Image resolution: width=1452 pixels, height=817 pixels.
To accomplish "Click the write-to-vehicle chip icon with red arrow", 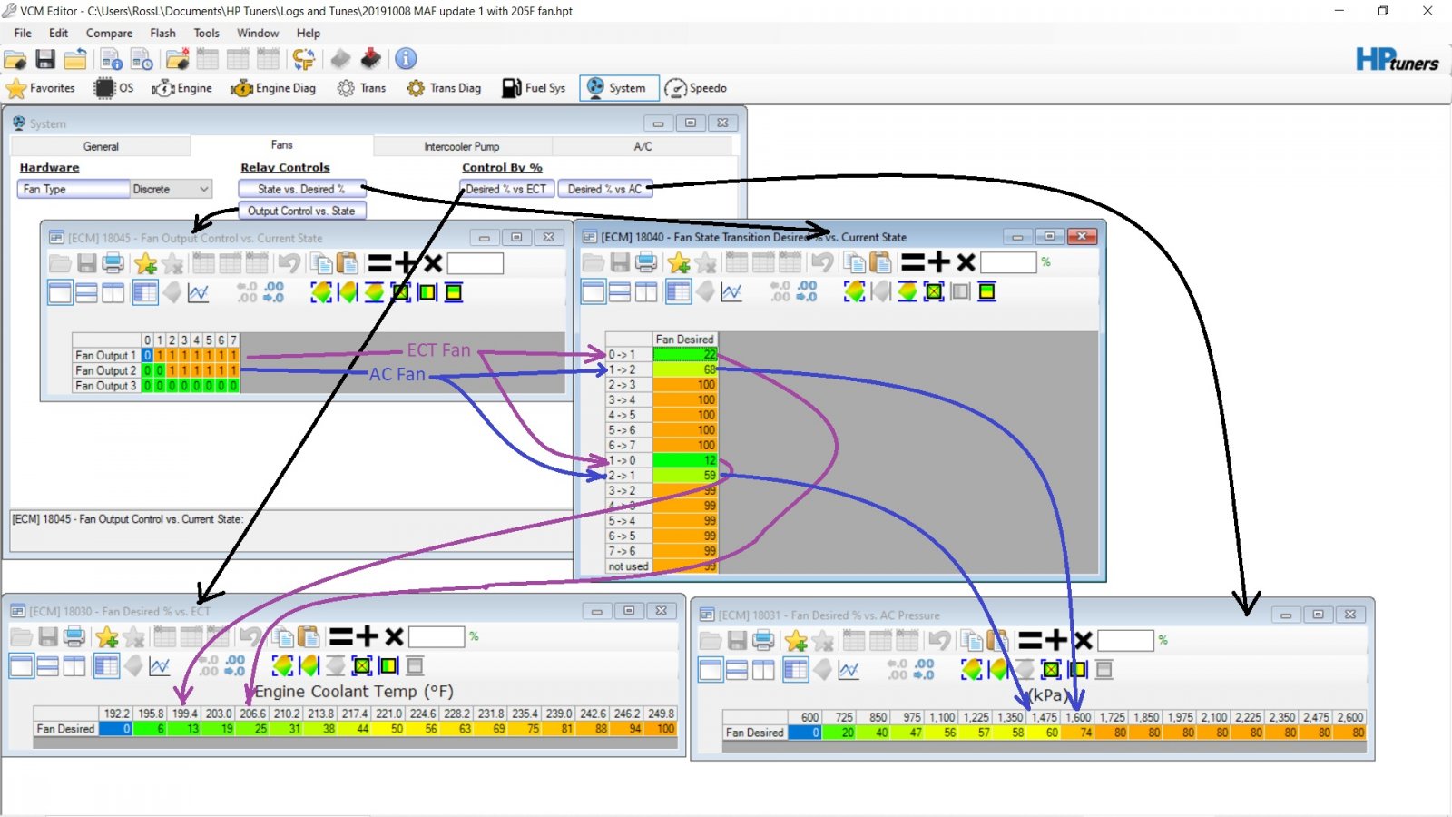I will coord(370,59).
